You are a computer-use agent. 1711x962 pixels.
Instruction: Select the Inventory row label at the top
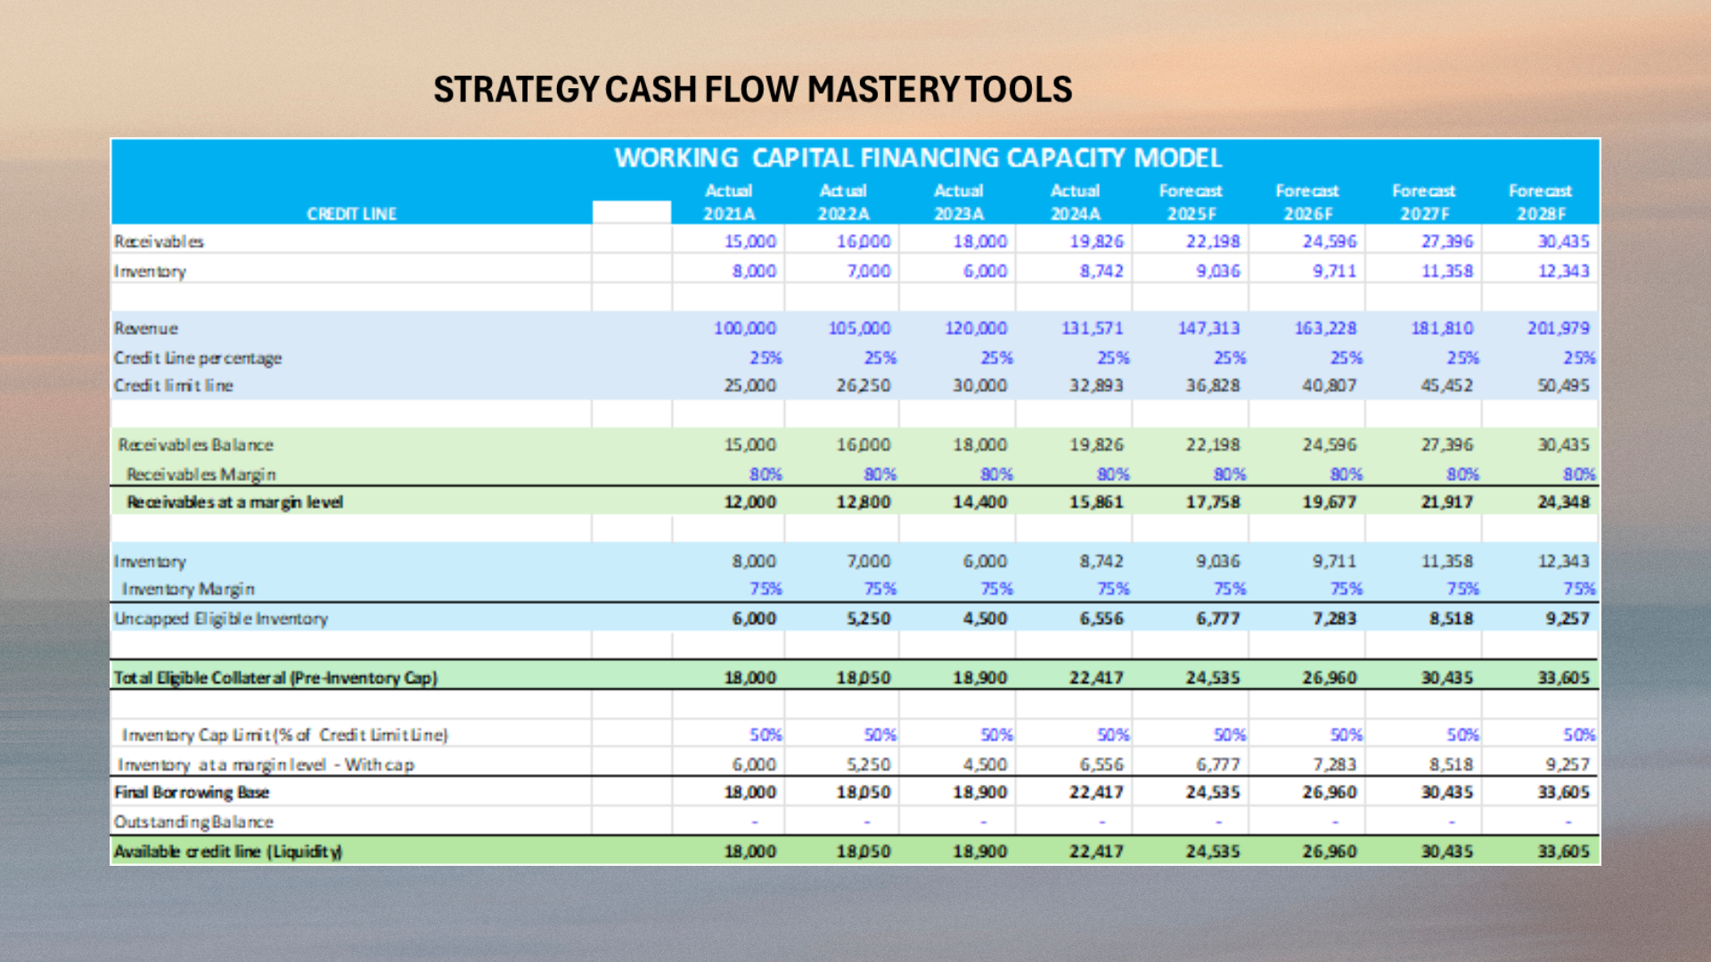[150, 271]
